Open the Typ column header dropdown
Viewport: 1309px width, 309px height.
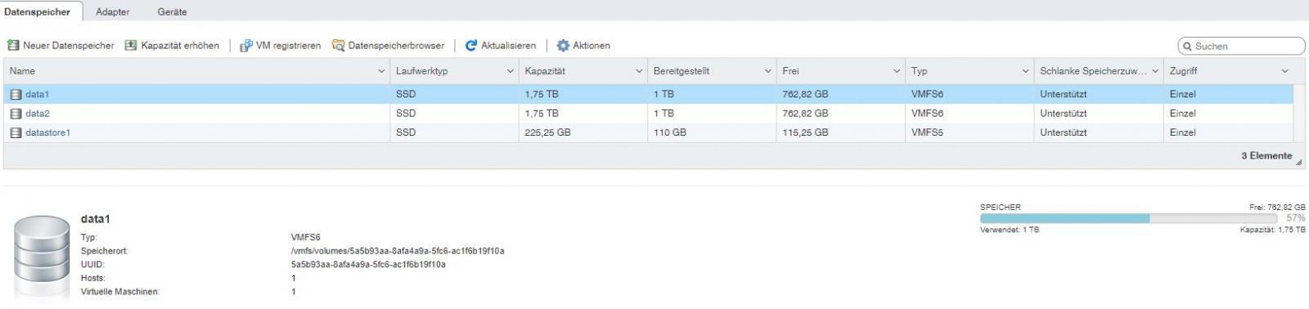(1025, 72)
